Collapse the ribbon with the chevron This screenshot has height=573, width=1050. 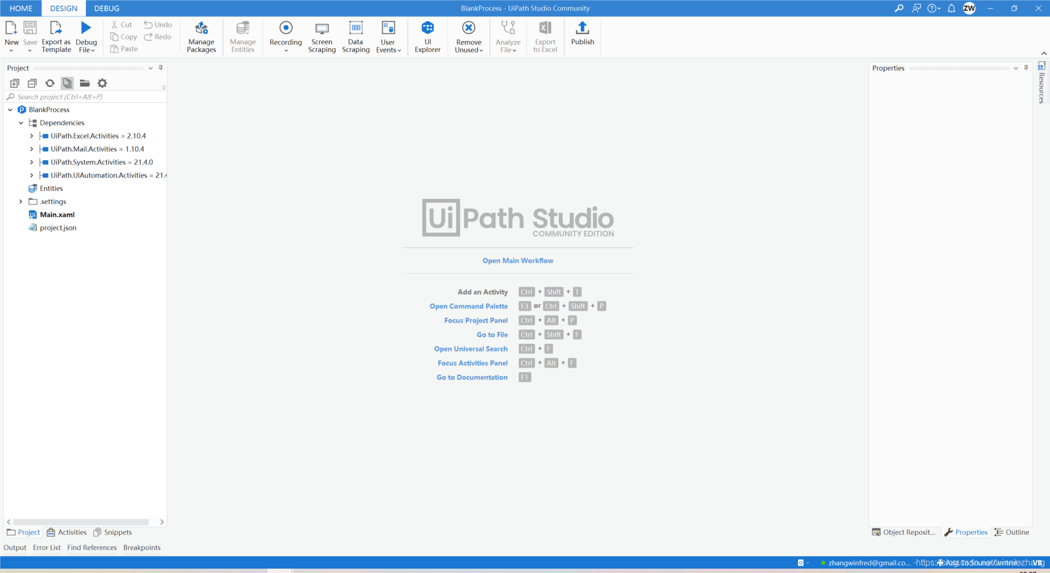pyautogui.click(x=1044, y=53)
